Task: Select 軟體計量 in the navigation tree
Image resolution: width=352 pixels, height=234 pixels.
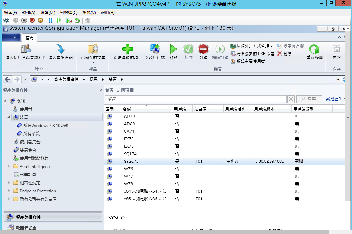Action: click(x=28, y=174)
